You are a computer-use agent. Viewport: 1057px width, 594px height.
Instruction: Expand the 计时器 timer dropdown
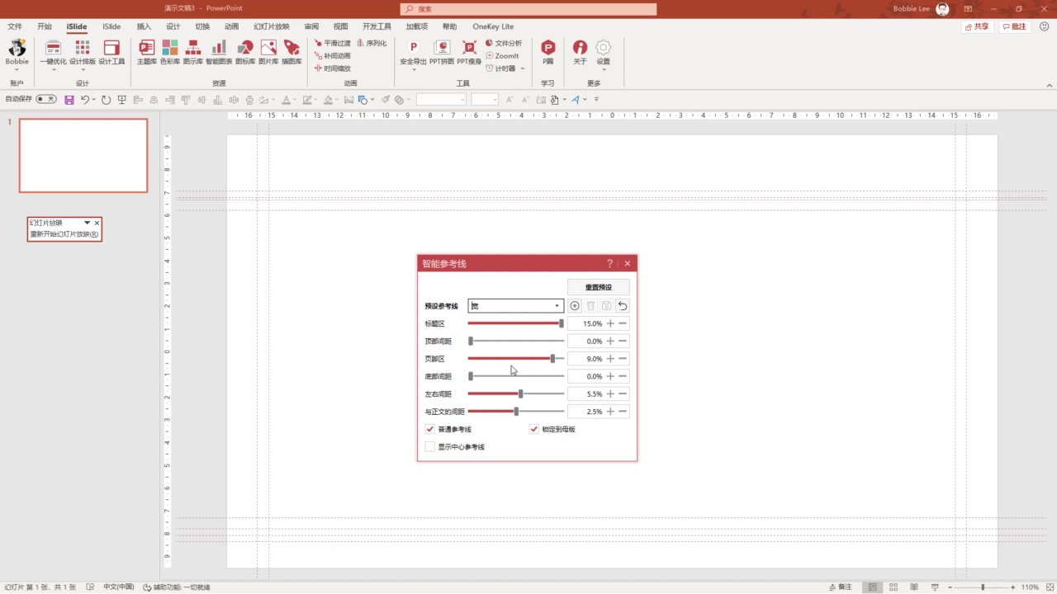click(x=523, y=68)
